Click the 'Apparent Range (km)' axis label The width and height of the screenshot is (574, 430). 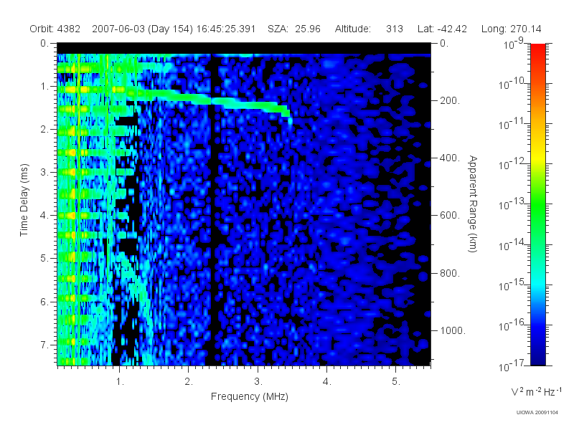click(x=473, y=204)
